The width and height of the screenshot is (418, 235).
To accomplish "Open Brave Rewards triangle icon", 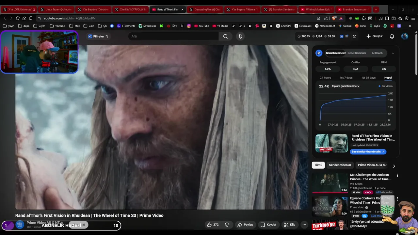I will tap(341, 18).
